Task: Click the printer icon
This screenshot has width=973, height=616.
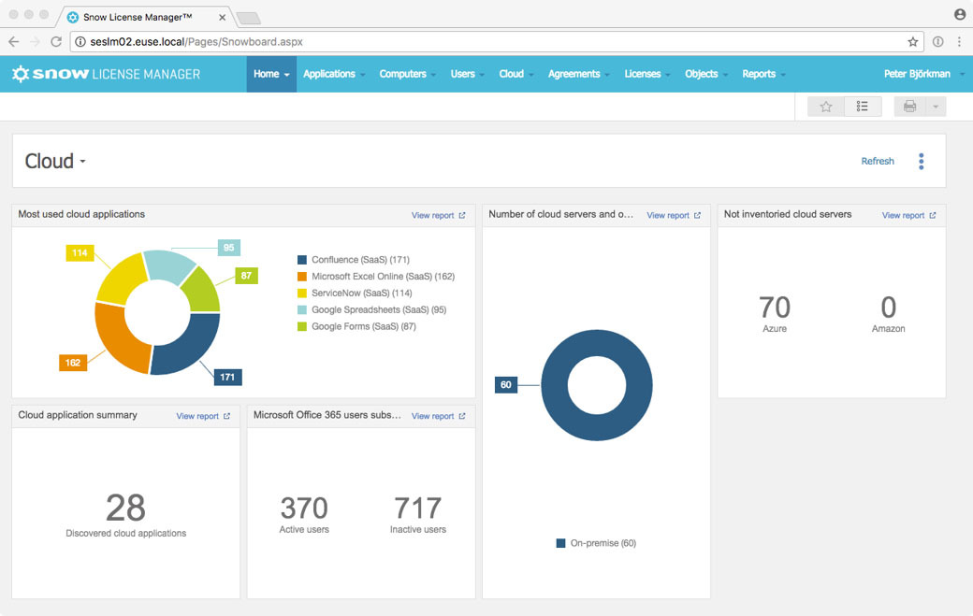Action: pyautogui.click(x=909, y=107)
